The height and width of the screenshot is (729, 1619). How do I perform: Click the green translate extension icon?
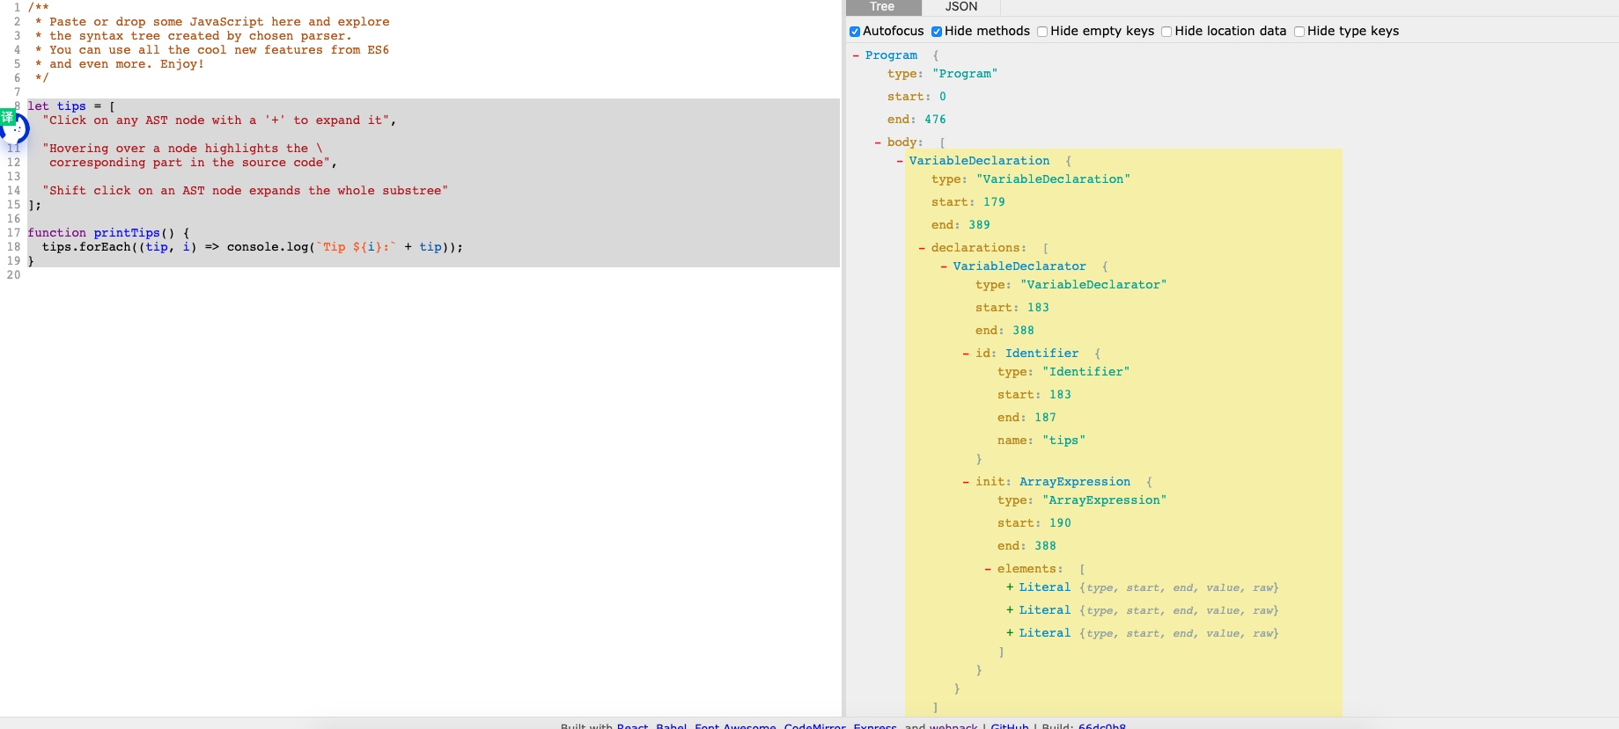[x=8, y=117]
